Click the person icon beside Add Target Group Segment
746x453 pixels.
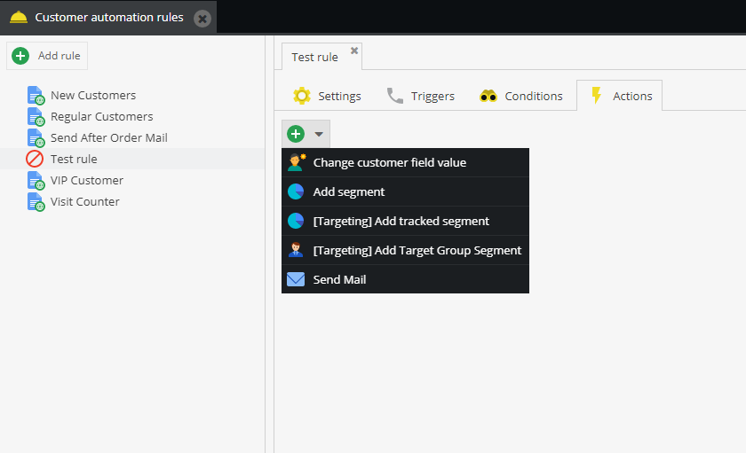[x=296, y=250]
